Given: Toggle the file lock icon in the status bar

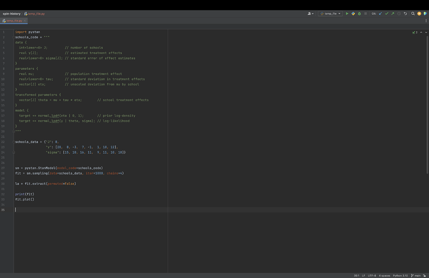Looking at the screenshot, I should [425, 275].
